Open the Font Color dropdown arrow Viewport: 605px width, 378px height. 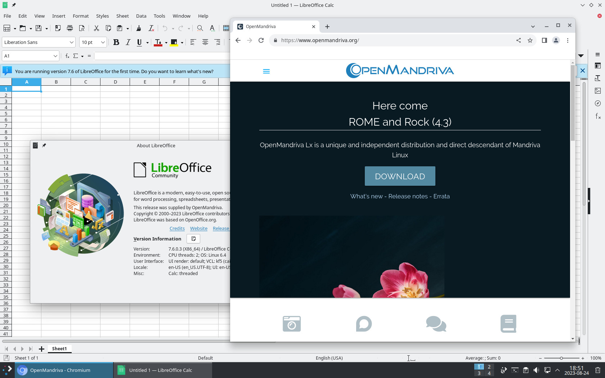(x=166, y=42)
